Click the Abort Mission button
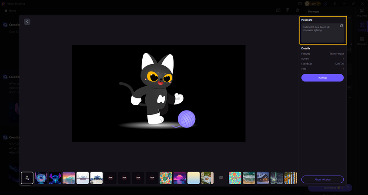The image size is (368, 195). [x=322, y=179]
